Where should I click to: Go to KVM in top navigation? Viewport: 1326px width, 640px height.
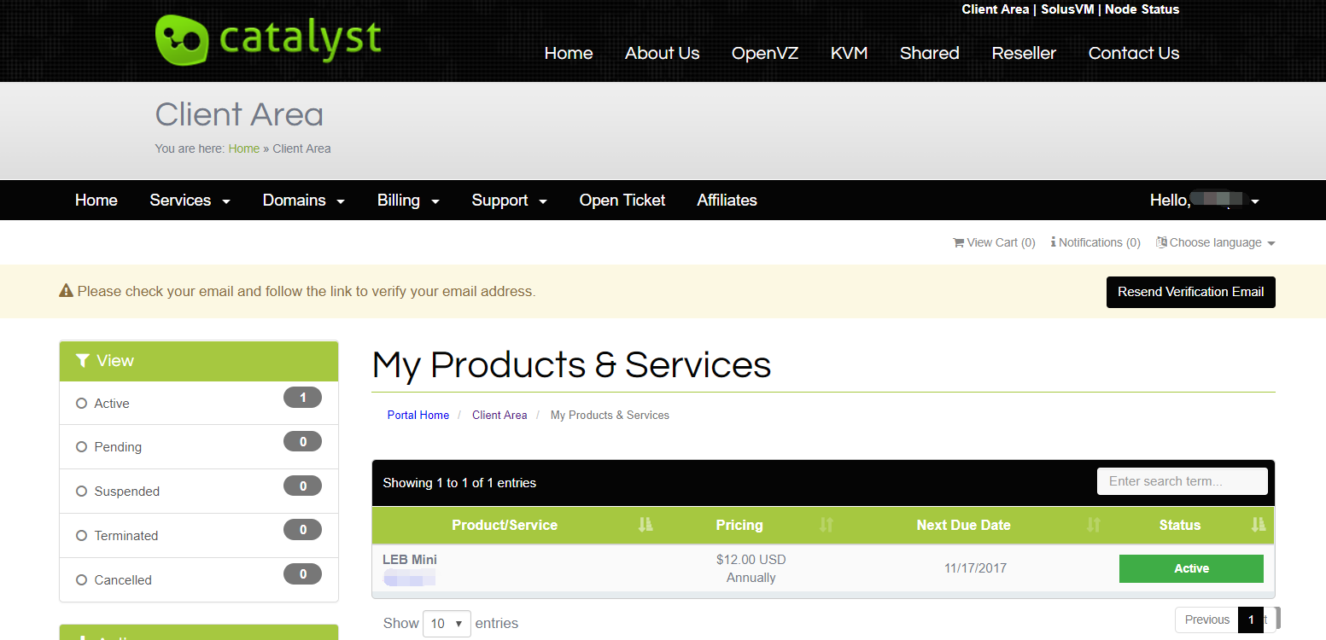click(x=849, y=53)
